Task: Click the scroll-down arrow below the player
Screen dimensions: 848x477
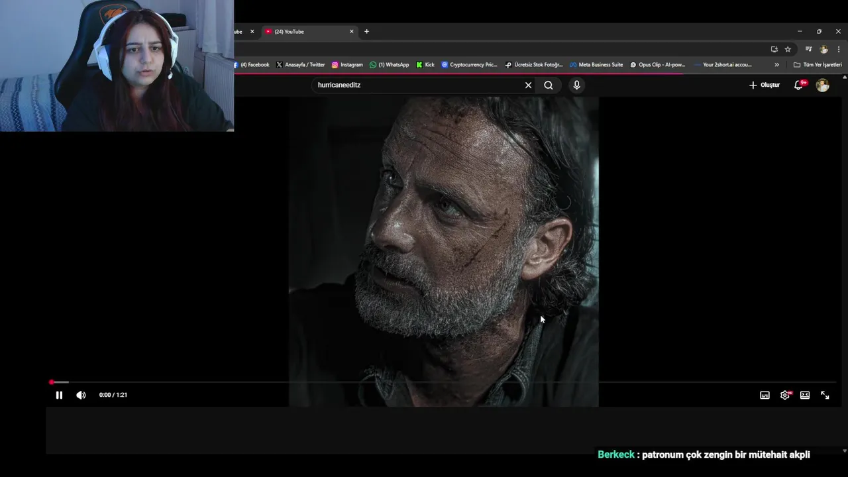Action: point(844,451)
